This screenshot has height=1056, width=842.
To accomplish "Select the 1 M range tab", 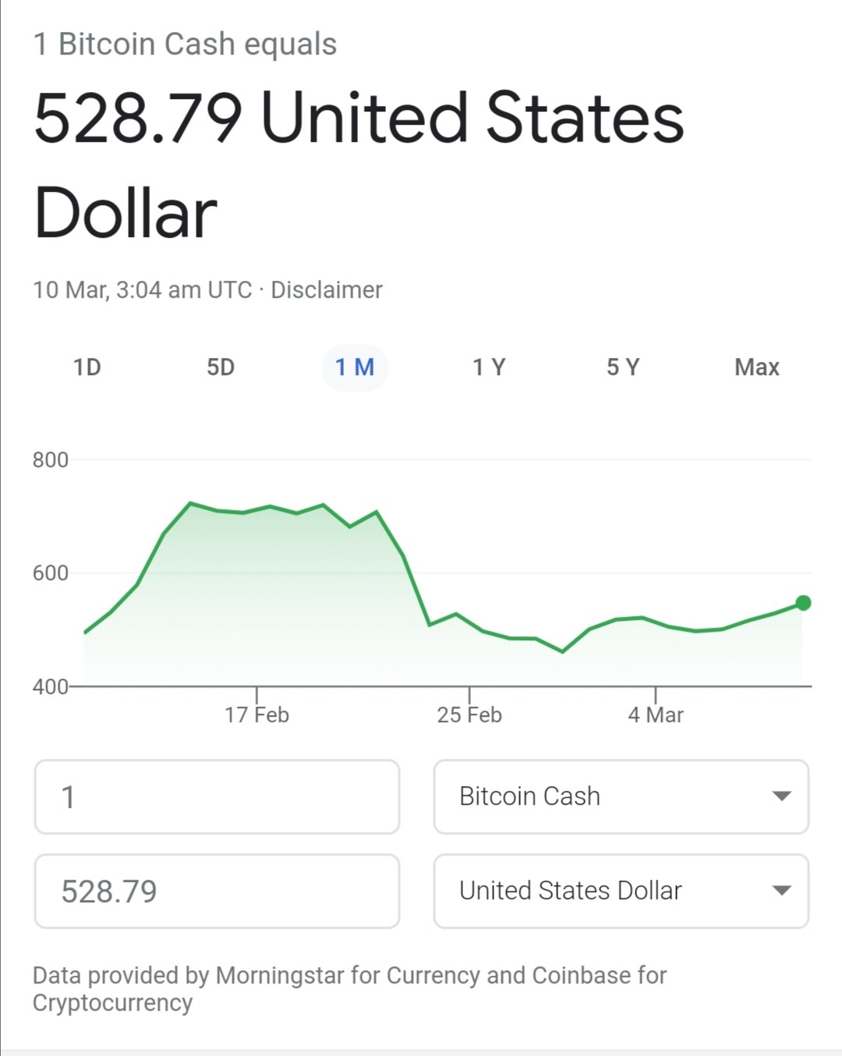I will 355,367.
